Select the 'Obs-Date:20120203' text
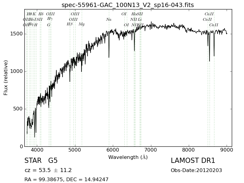This screenshot has height=183, width=244. tap(196, 170)
